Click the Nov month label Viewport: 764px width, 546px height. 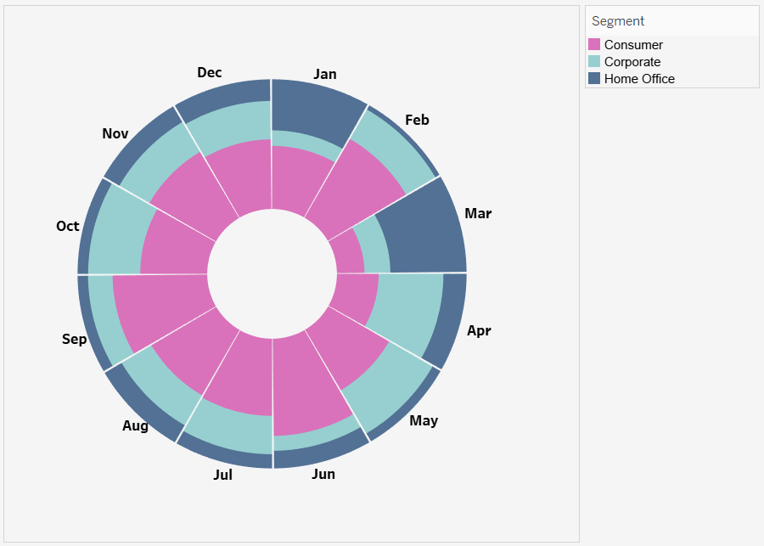[x=115, y=133]
